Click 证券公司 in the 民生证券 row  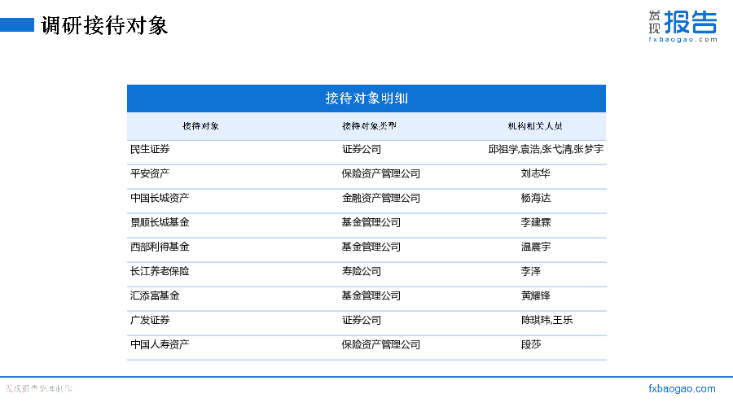click(362, 149)
